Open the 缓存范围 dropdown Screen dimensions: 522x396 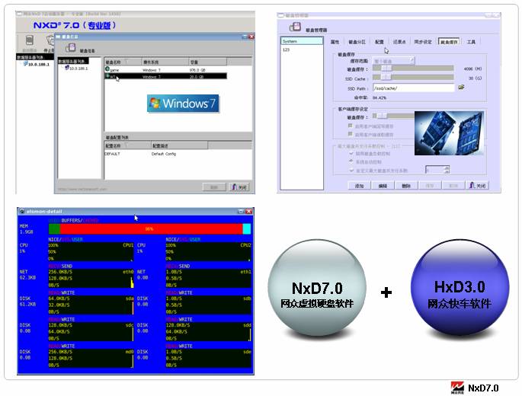tap(393, 61)
